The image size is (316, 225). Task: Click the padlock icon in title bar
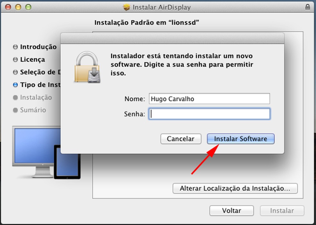click(307, 7)
